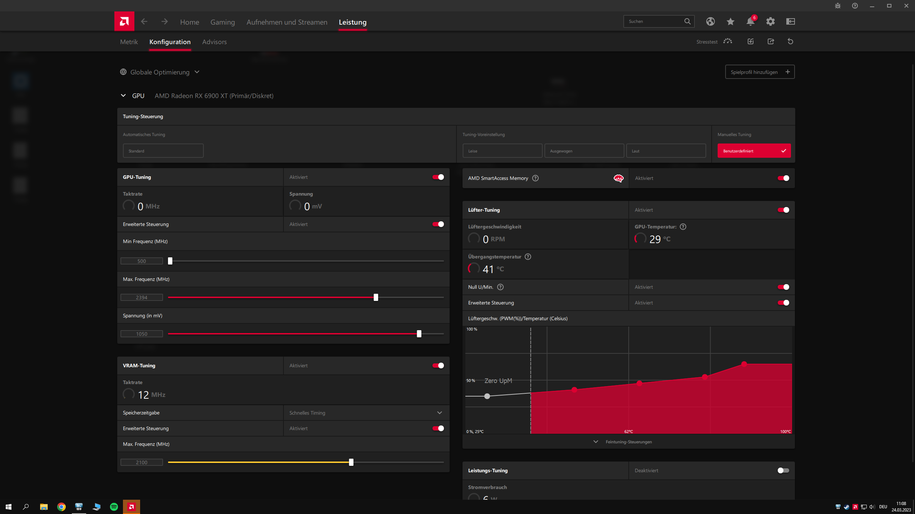The height and width of the screenshot is (514, 915).
Task: Click Spielprofil hinzufügen button
Action: tap(760, 72)
